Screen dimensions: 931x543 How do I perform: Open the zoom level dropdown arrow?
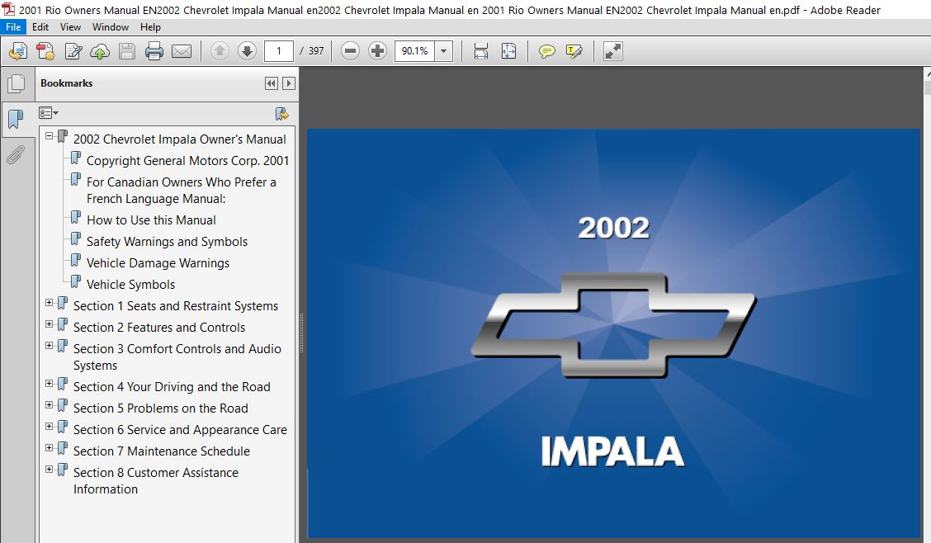pyautogui.click(x=443, y=51)
